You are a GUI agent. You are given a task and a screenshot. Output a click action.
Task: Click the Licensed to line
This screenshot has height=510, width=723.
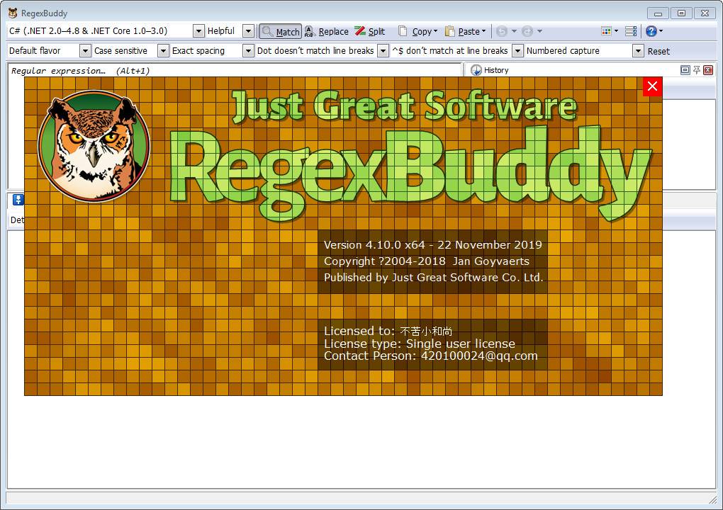388,331
